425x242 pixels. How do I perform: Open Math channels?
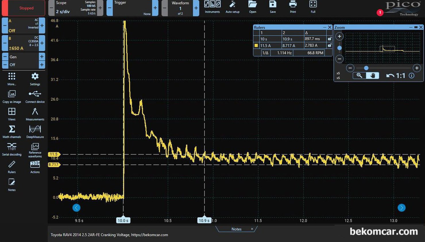click(x=12, y=132)
